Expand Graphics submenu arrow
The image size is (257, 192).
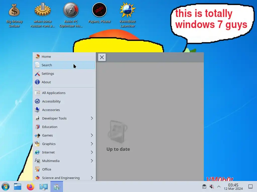click(x=92, y=144)
